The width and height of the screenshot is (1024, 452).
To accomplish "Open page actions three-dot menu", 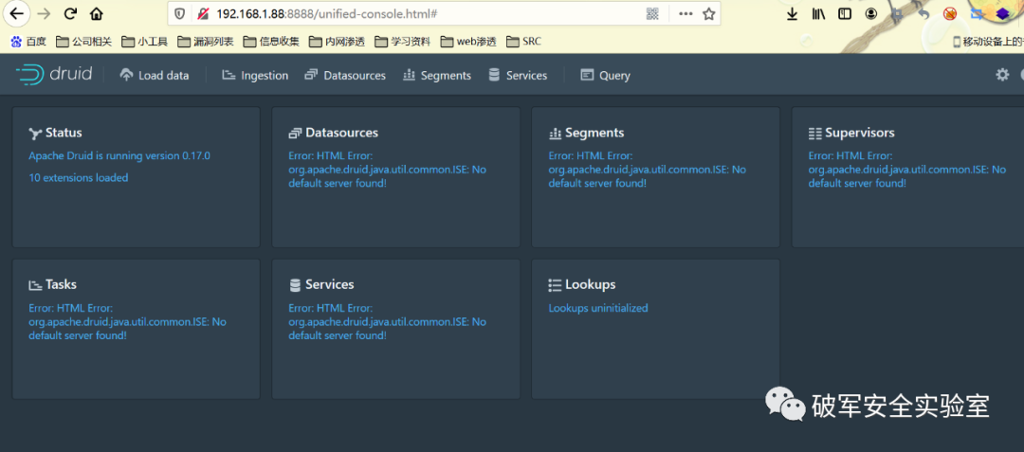I will tap(685, 14).
